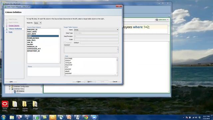The height and width of the screenshot is (120, 213).
Task: Toggle the Nullable checkbox
Action: coord(65,43)
